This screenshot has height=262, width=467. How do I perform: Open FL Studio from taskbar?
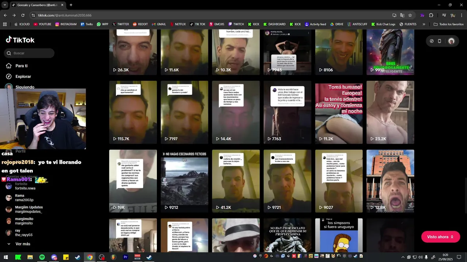click(113, 257)
